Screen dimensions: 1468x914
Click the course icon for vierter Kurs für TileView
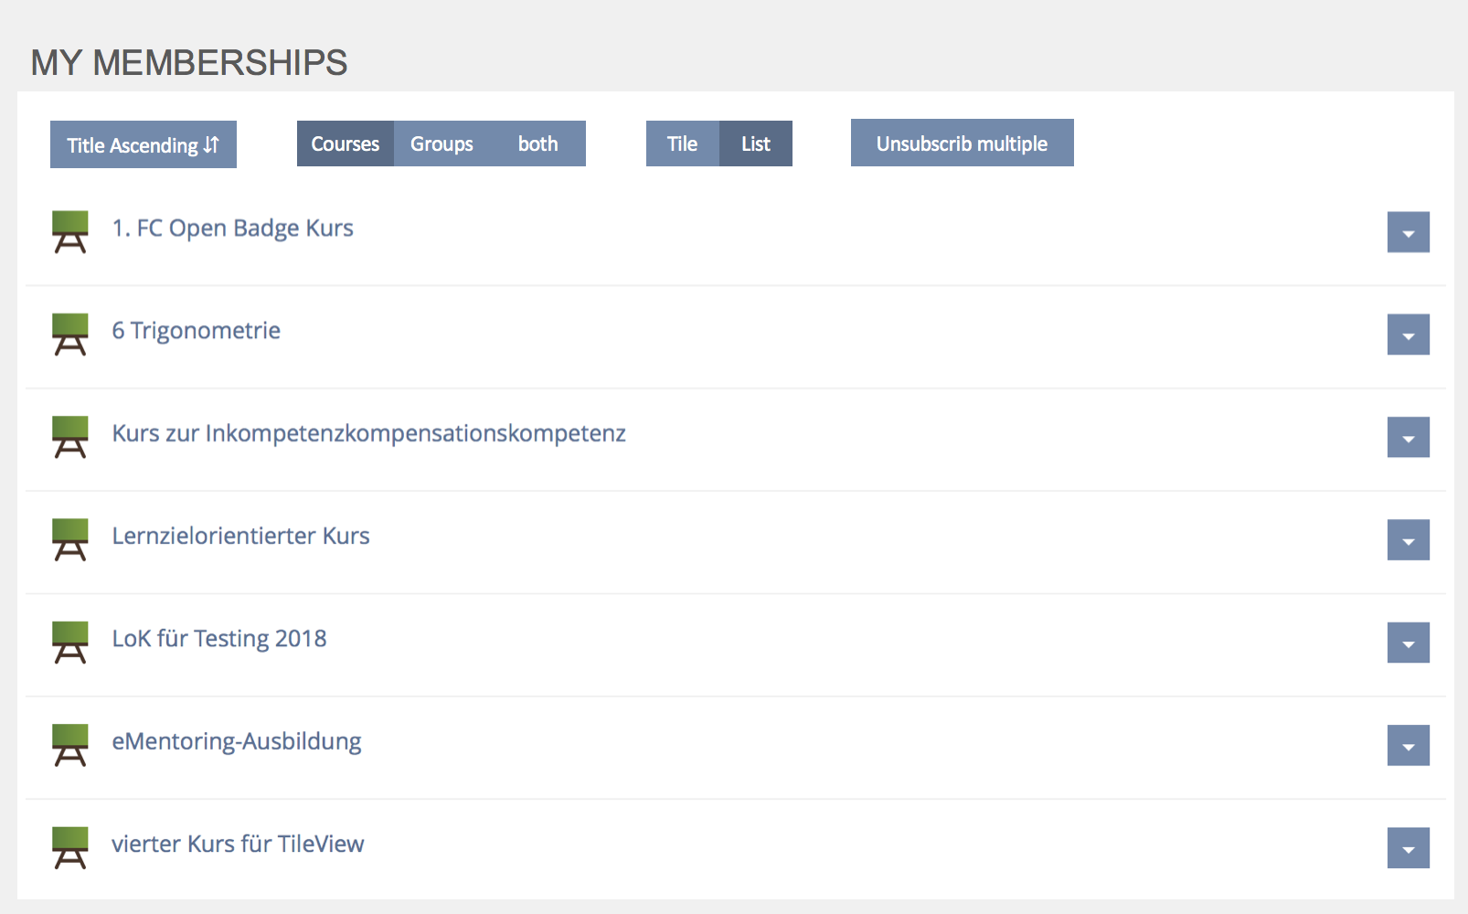pyautogui.click(x=69, y=847)
